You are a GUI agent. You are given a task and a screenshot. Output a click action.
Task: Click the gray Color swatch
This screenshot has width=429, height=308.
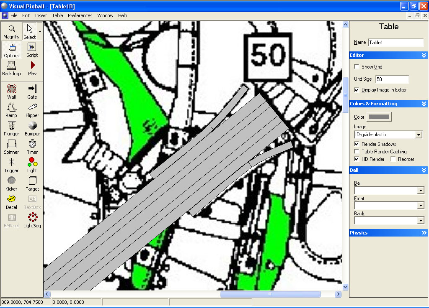coord(379,117)
